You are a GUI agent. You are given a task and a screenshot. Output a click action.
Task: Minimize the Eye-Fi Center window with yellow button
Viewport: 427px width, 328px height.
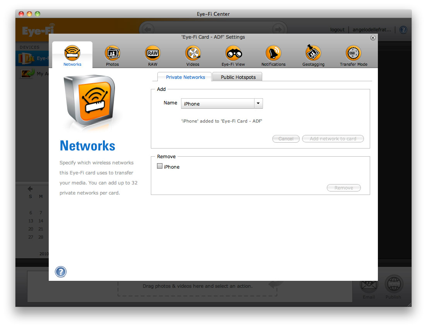click(29, 14)
